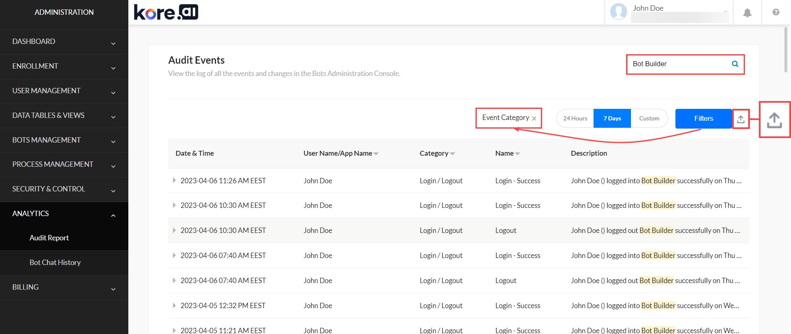Open the Audit Report link
This screenshot has height=334, width=791.
(x=49, y=238)
